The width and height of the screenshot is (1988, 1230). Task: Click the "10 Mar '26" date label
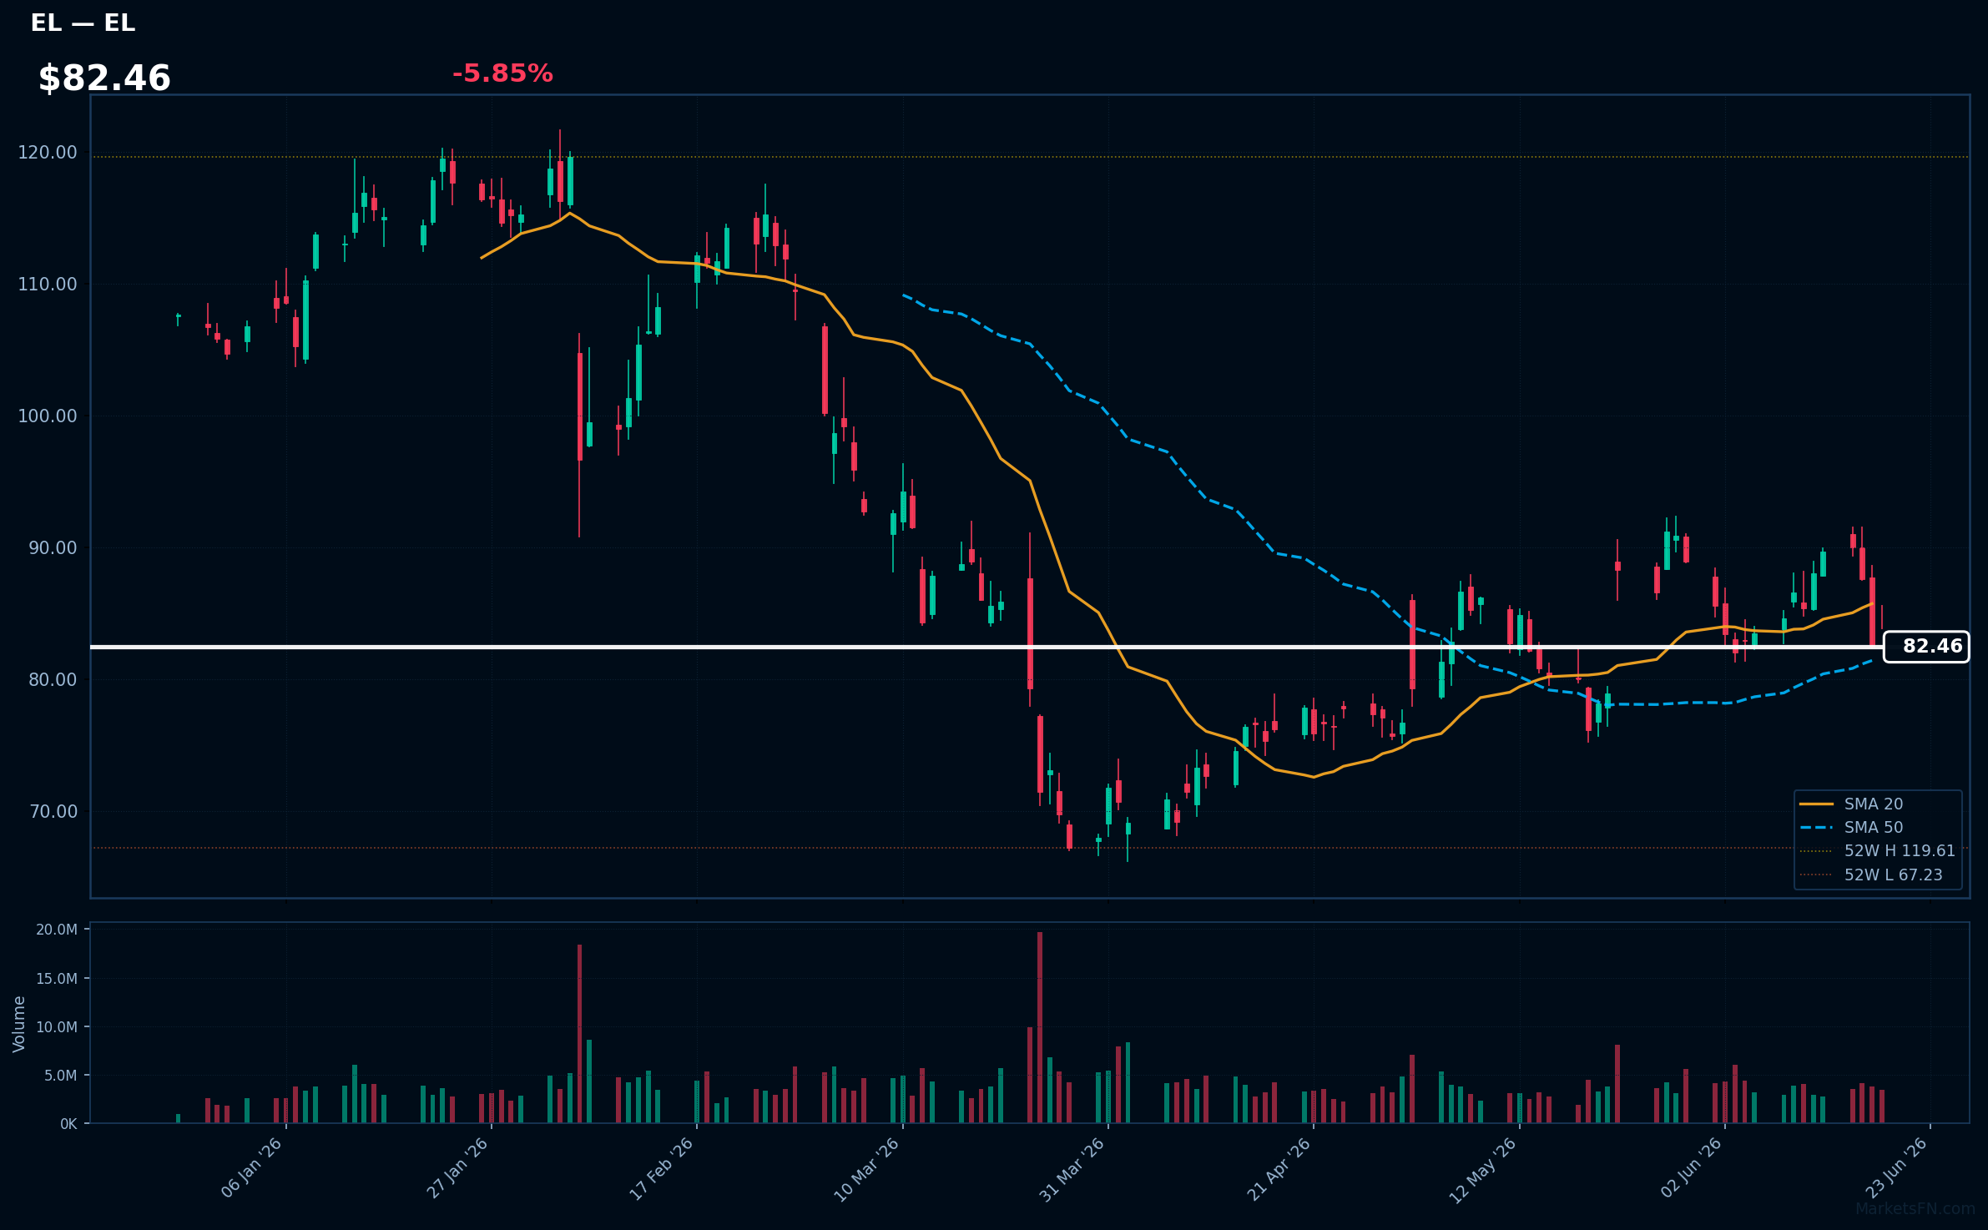pos(867,1169)
